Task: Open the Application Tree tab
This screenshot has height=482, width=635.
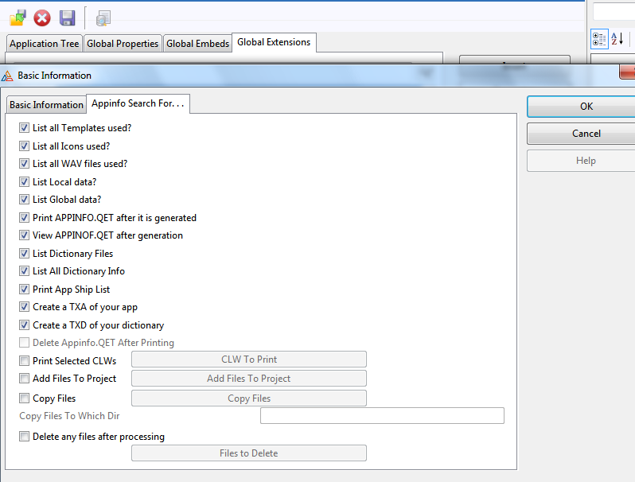Action: pos(44,44)
